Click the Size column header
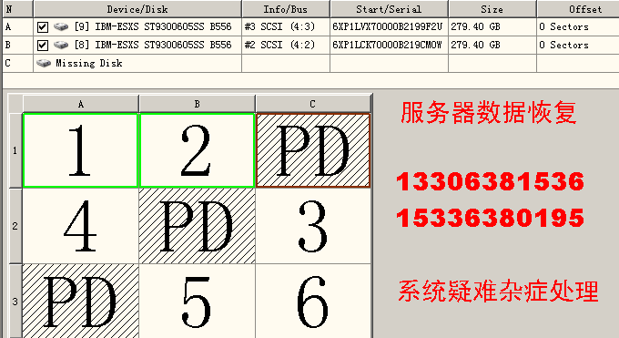Screen dimensions: 619x338 (x=492, y=9)
